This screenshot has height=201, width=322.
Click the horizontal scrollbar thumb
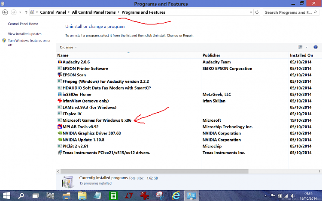coord(155,171)
